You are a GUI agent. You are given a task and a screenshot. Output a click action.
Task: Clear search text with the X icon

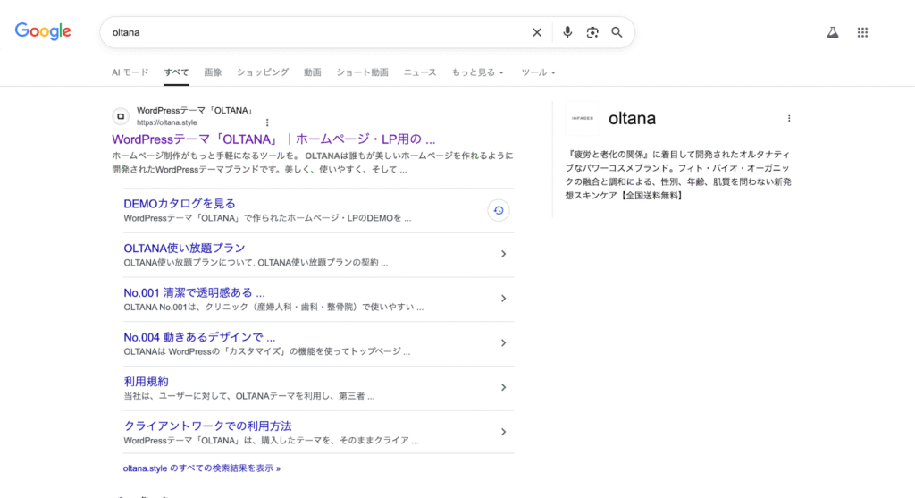tap(537, 32)
